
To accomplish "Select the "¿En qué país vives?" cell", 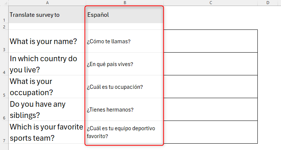I will pyautogui.click(x=124, y=64).
